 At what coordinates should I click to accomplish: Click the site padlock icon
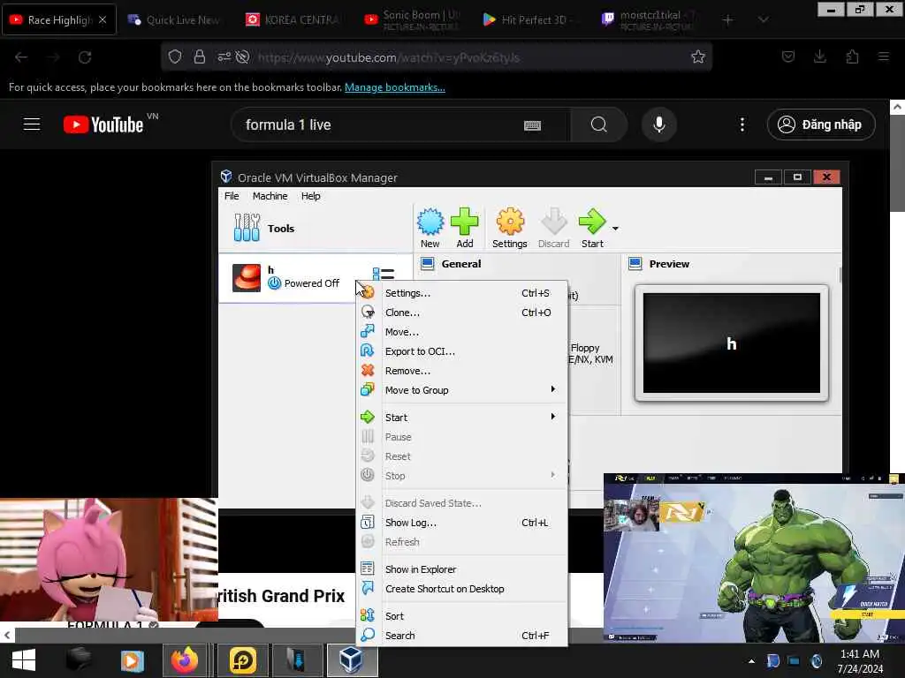[200, 56]
